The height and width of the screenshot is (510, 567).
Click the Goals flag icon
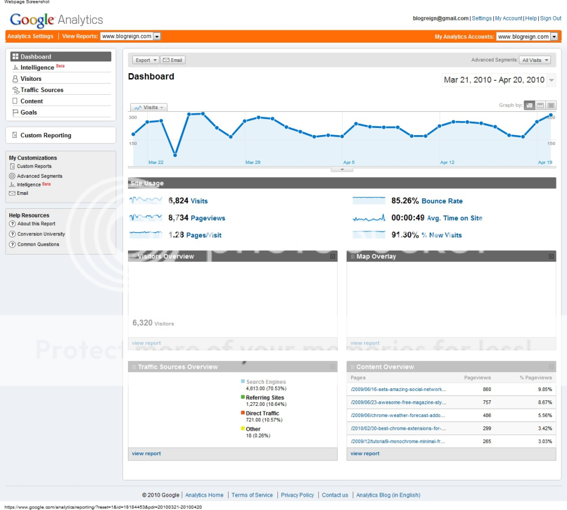[15, 112]
